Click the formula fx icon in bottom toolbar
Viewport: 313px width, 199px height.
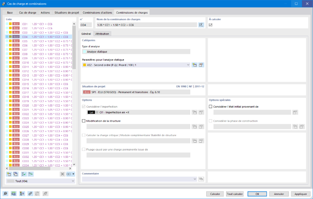pyautogui.click(x=45, y=194)
